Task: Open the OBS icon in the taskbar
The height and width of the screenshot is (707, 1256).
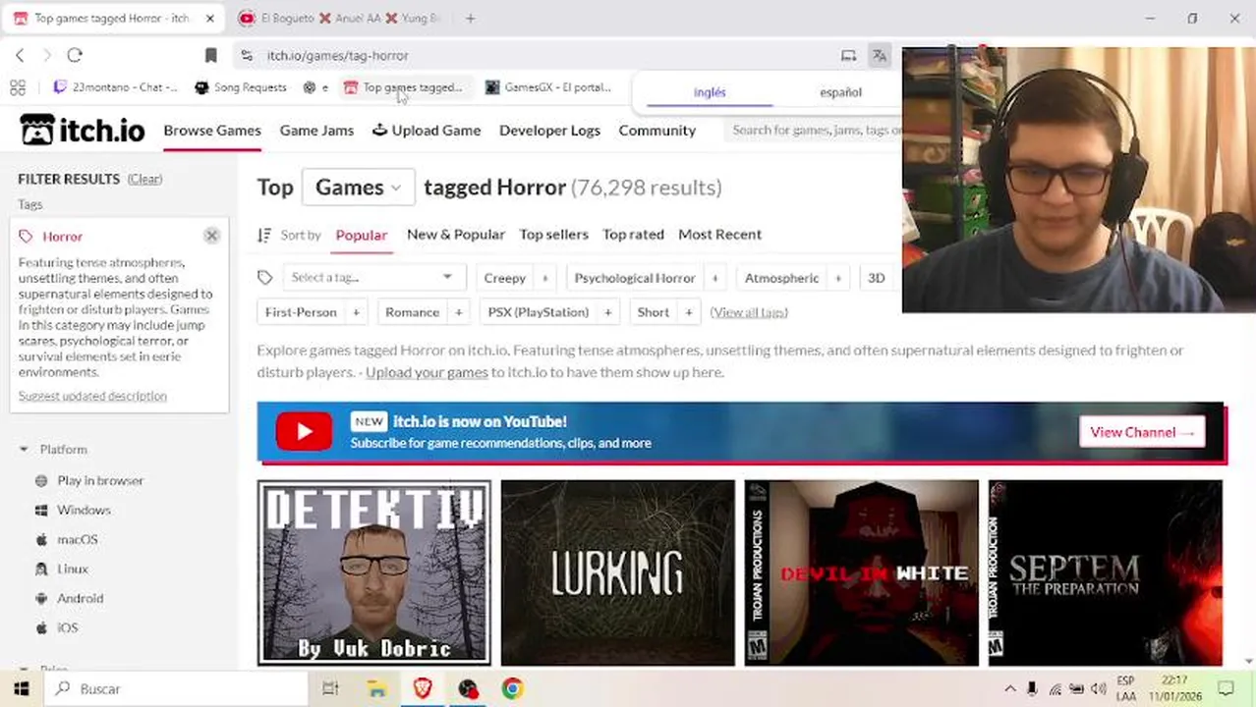Action: (x=468, y=688)
